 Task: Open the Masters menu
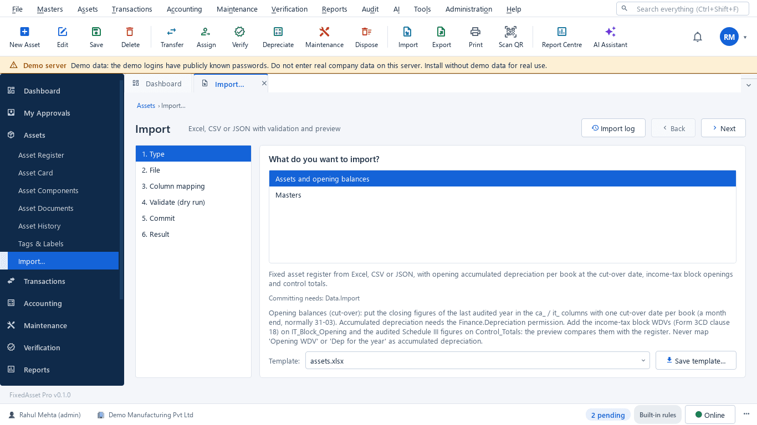click(50, 9)
